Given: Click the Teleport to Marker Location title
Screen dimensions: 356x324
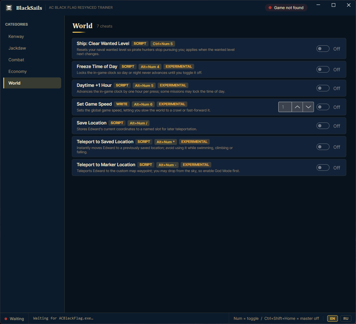Looking at the screenshot, I should point(106,165).
